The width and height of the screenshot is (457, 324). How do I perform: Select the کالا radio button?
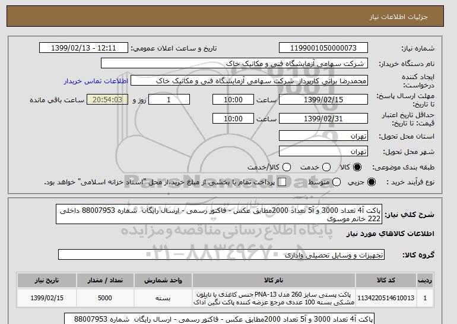point(357,167)
